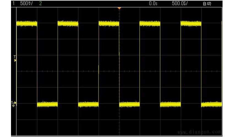
Task: Open the 500.0µs/ timebase setting
Action: point(180,3)
